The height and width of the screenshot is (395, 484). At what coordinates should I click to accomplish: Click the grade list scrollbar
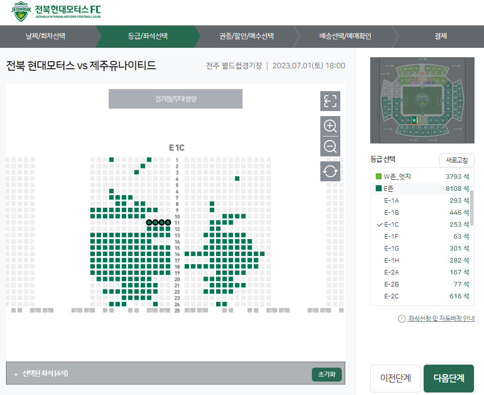coord(472,208)
